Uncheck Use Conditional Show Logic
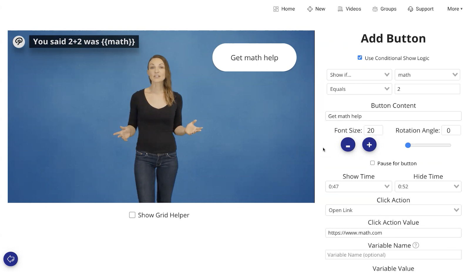Image resolution: width=470 pixels, height=273 pixels. 360,58
